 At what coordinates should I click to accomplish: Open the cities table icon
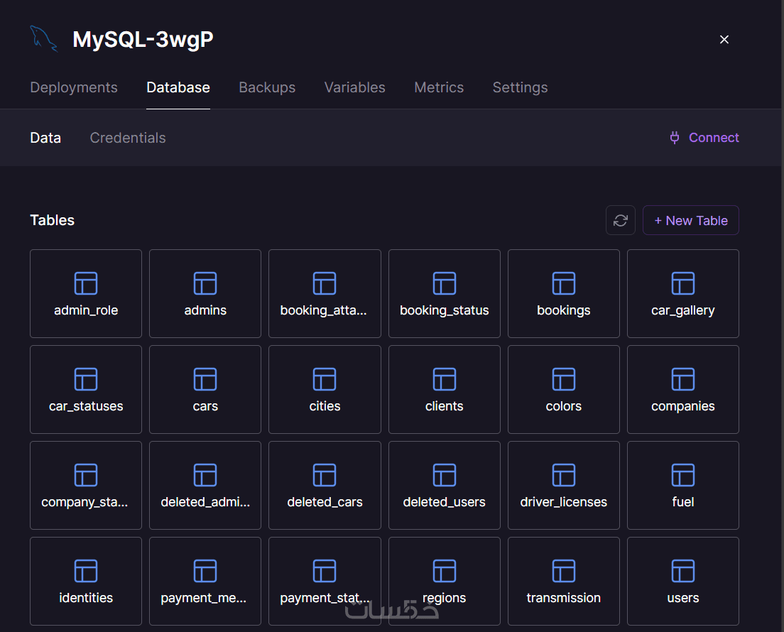325,379
